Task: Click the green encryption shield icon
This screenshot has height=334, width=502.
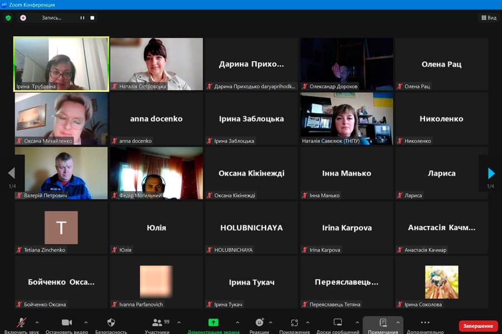Action: click(8, 18)
